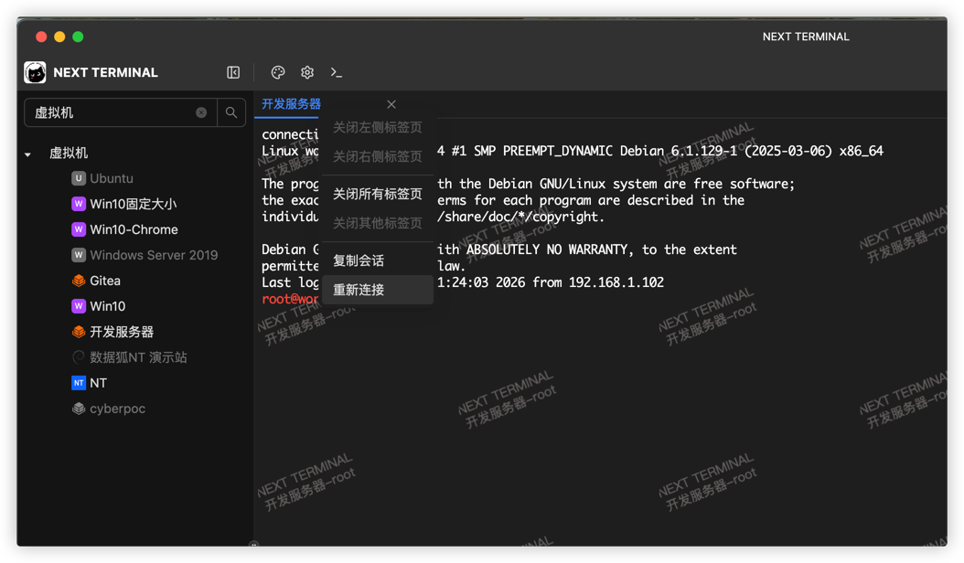Select the 虚拟机 group label

click(x=69, y=153)
